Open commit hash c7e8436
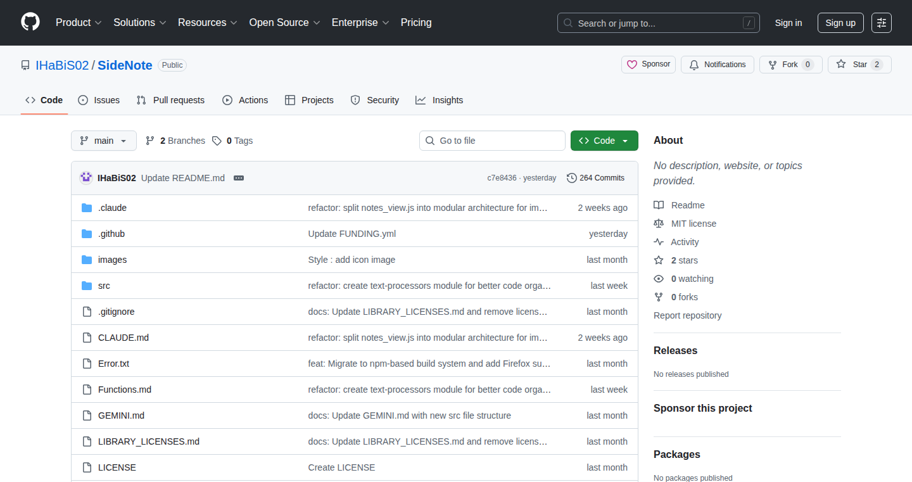Viewport: 912px width, 482px height. click(502, 178)
